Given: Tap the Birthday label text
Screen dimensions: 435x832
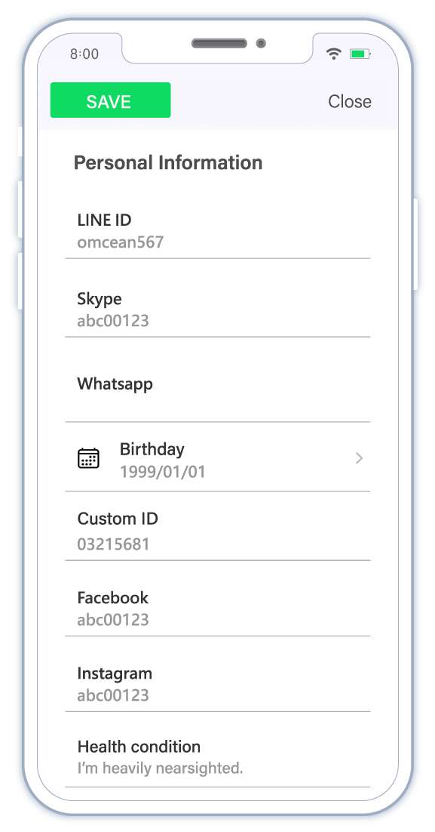Looking at the screenshot, I should pos(152,449).
